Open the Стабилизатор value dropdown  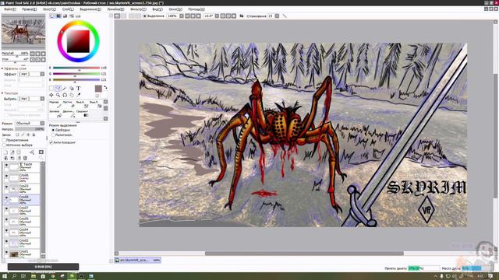coord(277,16)
